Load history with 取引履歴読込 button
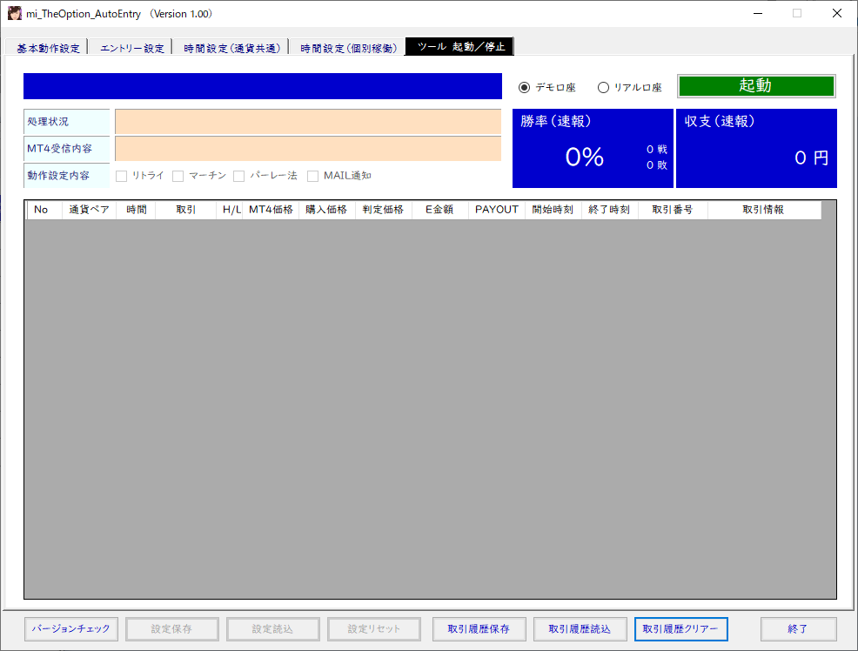Viewport: 858px width, 651px height. pos(580,628)
